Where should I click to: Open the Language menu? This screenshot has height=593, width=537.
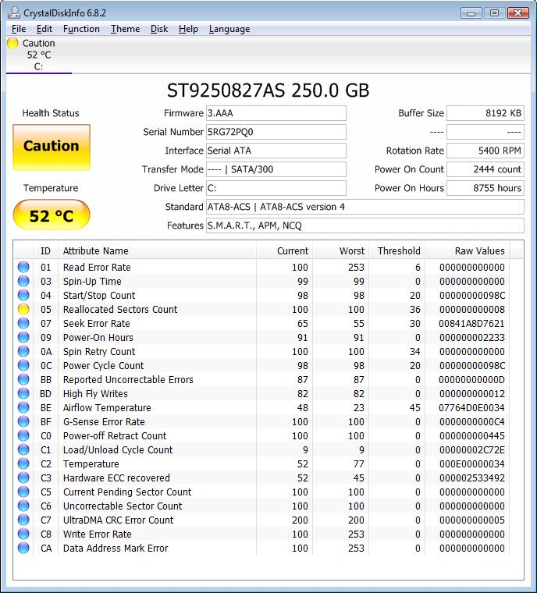(x=229, y=29)
